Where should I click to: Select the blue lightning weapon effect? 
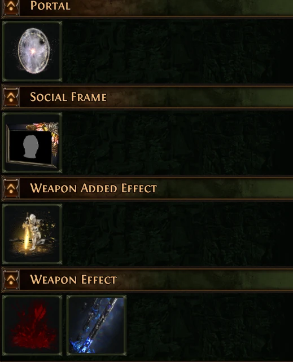point(97,325)
